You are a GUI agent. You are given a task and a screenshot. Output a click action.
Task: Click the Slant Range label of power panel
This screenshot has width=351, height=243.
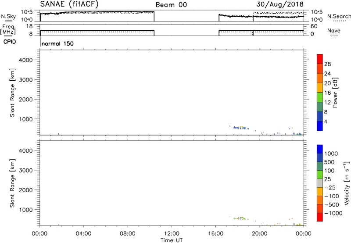12,93
